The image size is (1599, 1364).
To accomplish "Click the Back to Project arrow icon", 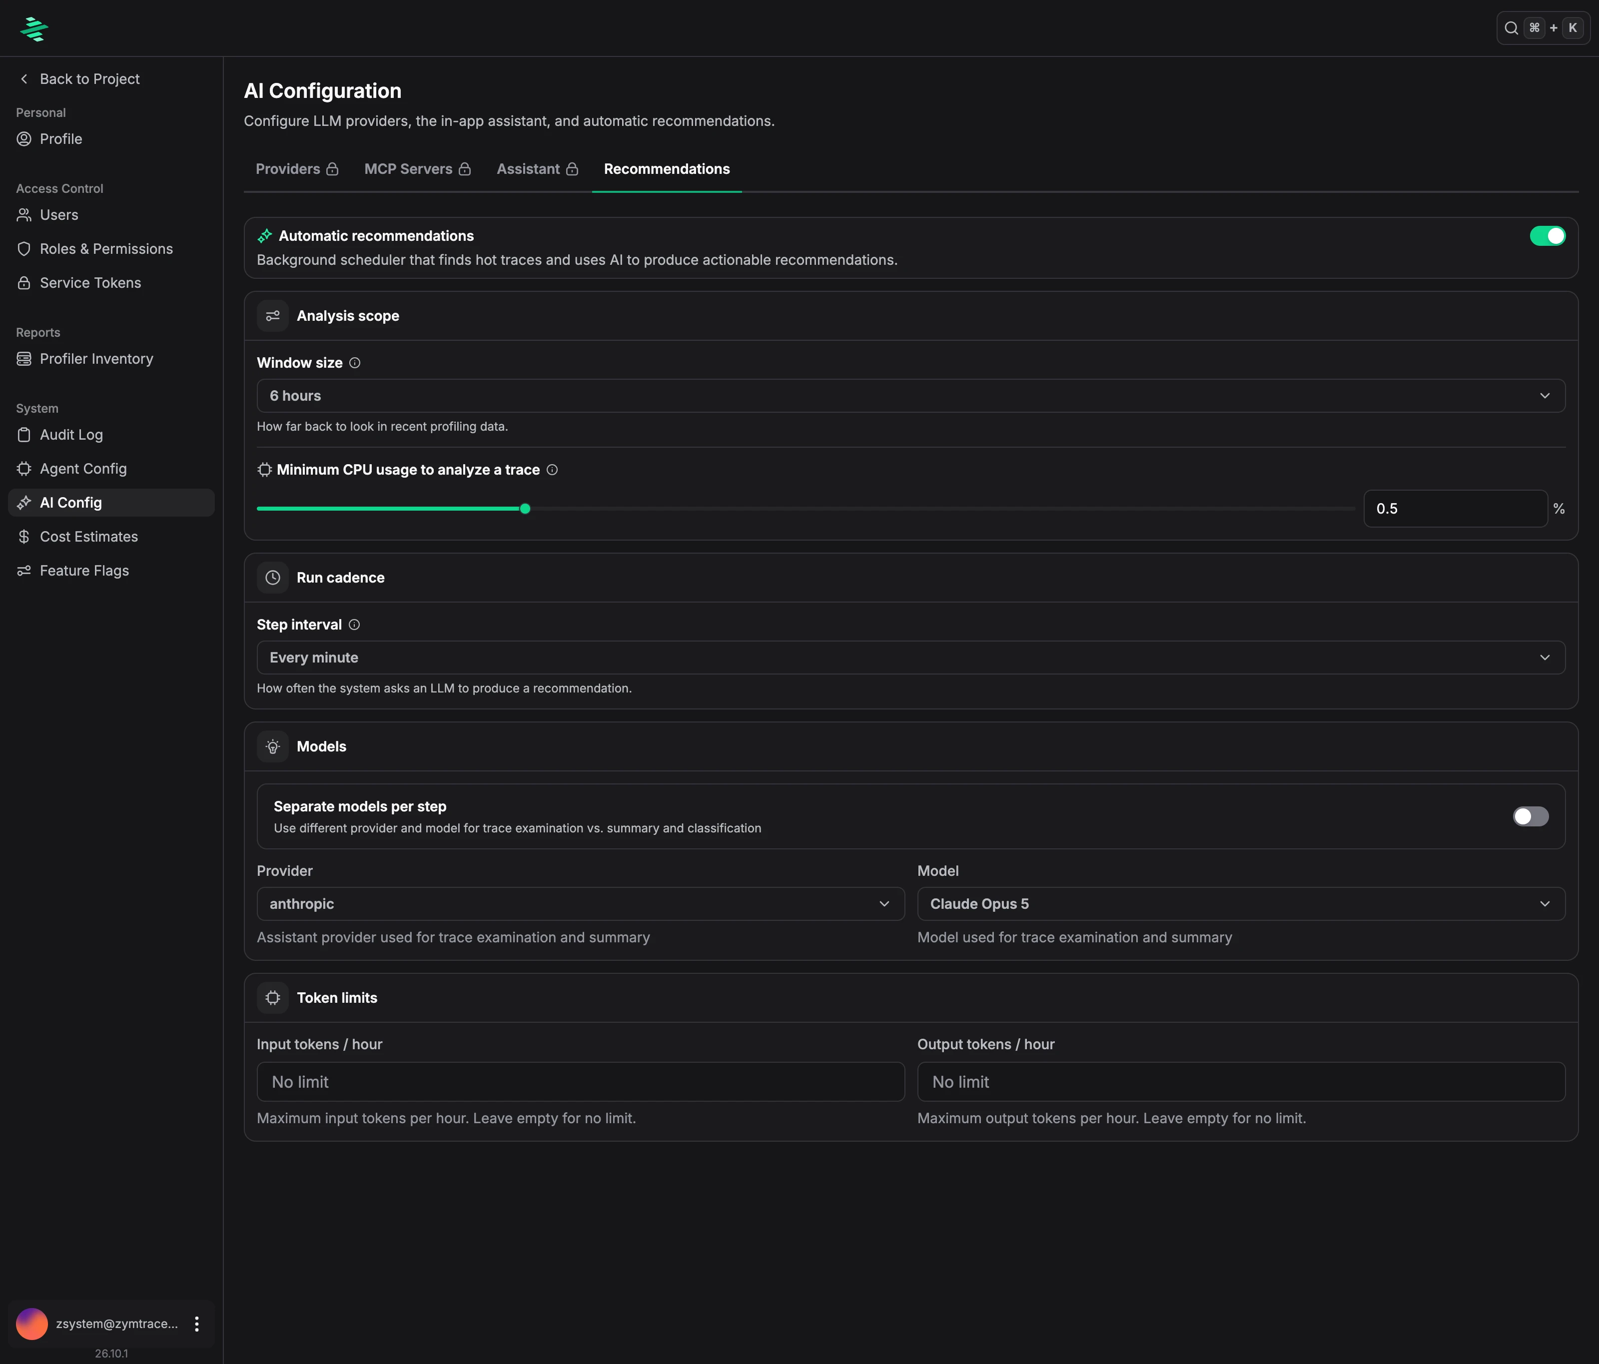I will point(24,79).
